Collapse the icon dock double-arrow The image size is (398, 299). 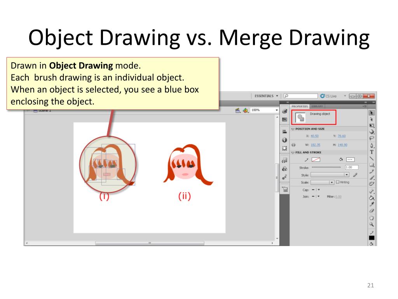click(x=288, y=102)
